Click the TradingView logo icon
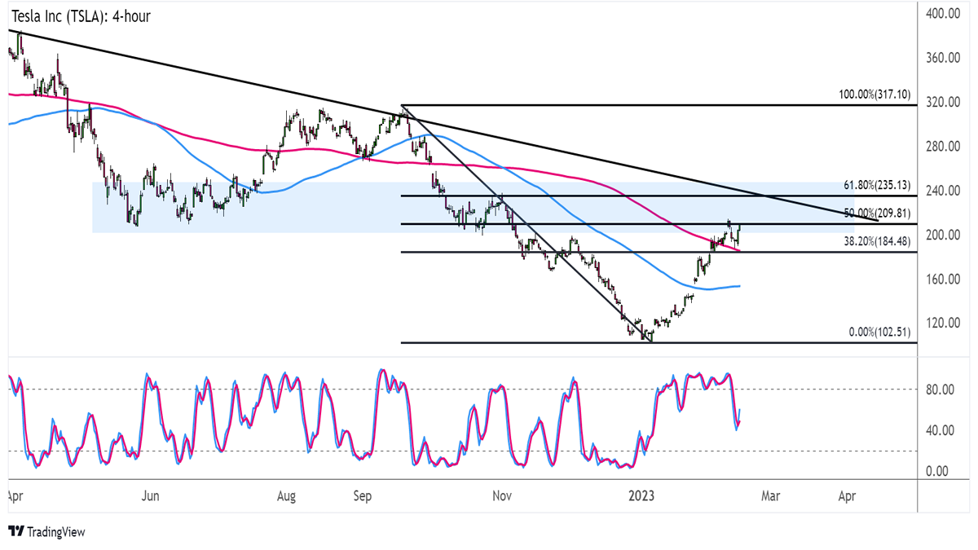 15,532
